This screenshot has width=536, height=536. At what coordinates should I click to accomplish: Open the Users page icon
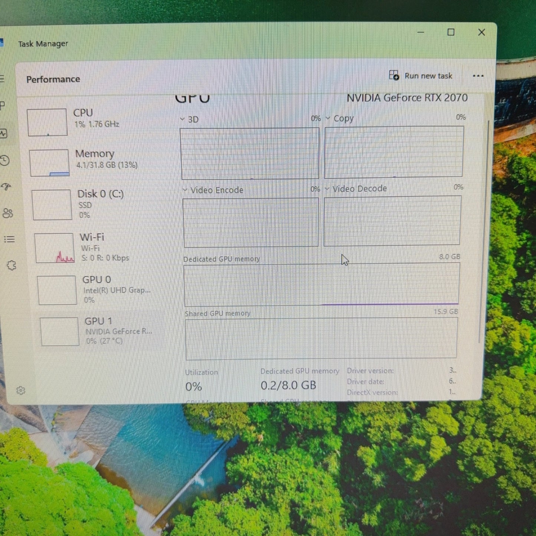tap(8, 213)
